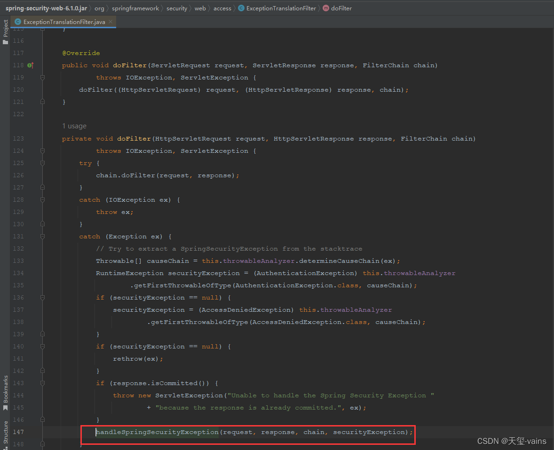This screenshot has width=554, height=450.
Task: Select the ExceptionTranslationFilter.java editor tab
Action: coord(63,22)
